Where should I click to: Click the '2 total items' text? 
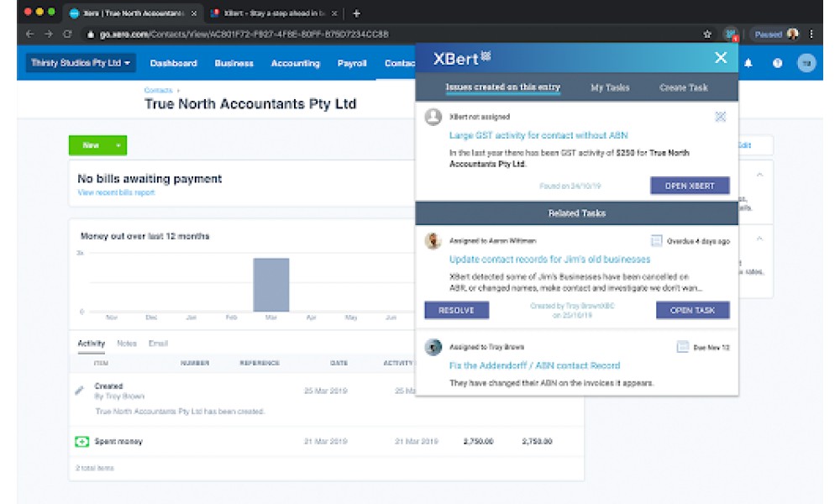(x=94, y=468)
